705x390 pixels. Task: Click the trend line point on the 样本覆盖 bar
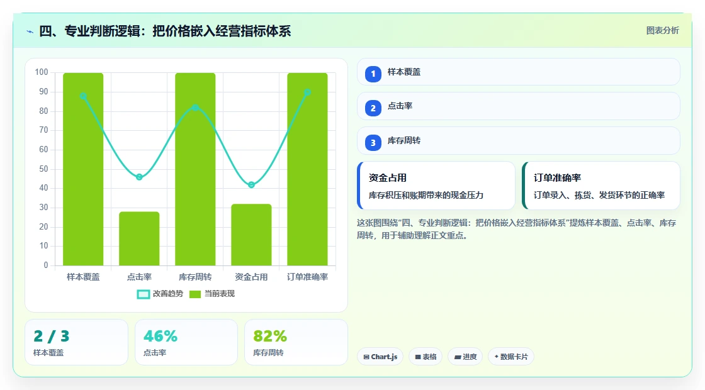point(83,96)
